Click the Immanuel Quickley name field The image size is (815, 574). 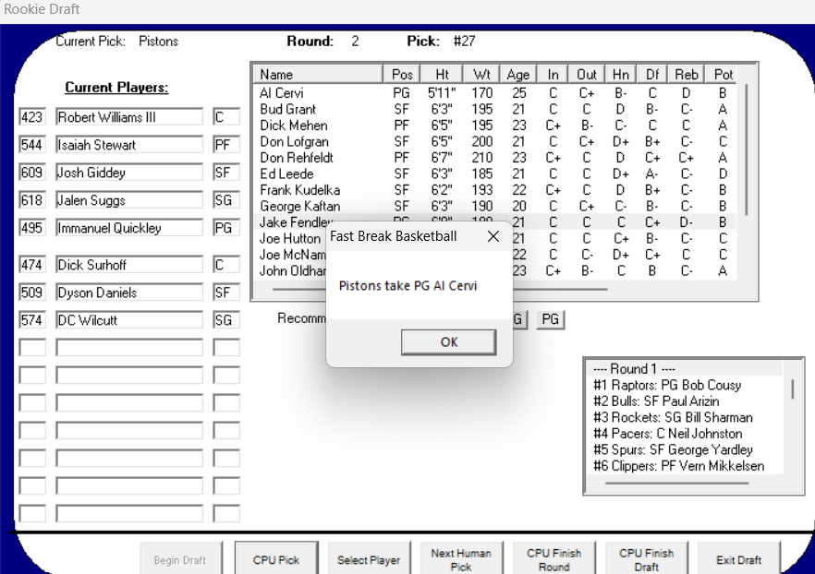pos(129,228)
